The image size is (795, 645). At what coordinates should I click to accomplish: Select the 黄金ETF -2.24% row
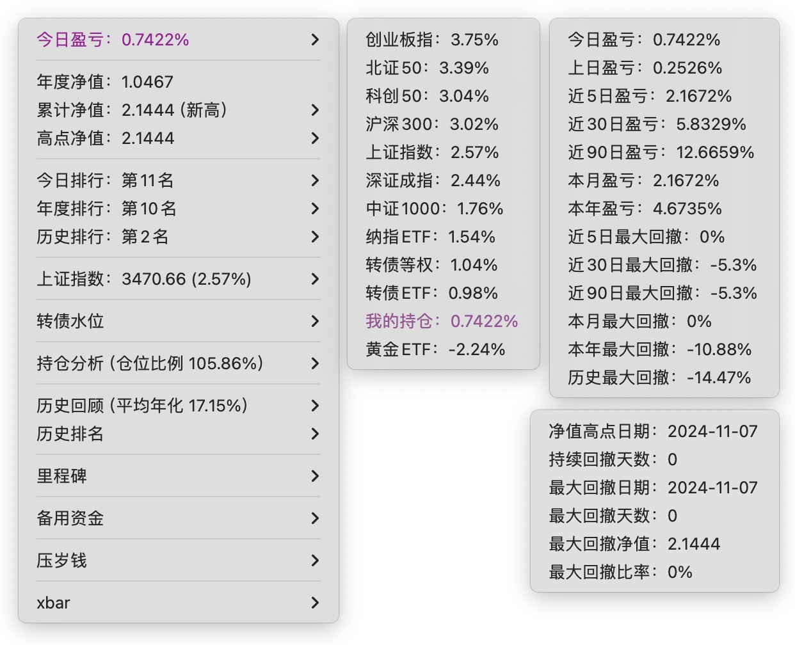pos(435,349)
